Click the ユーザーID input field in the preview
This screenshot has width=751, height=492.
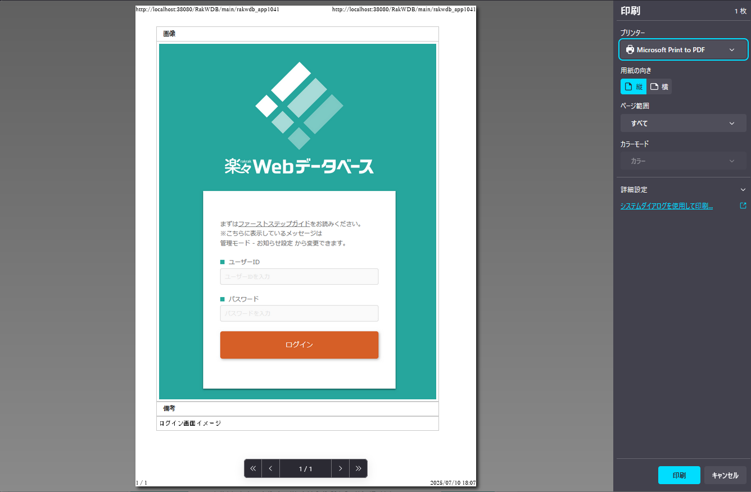[x=299, y=276]
